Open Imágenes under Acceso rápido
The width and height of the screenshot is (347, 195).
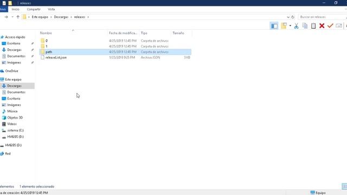pos(14,63)
